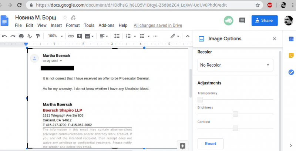The width and height of the screenshot is (296, 151).
Task: Open the editing mode pencil dropdown
Action: click(175, 36)
